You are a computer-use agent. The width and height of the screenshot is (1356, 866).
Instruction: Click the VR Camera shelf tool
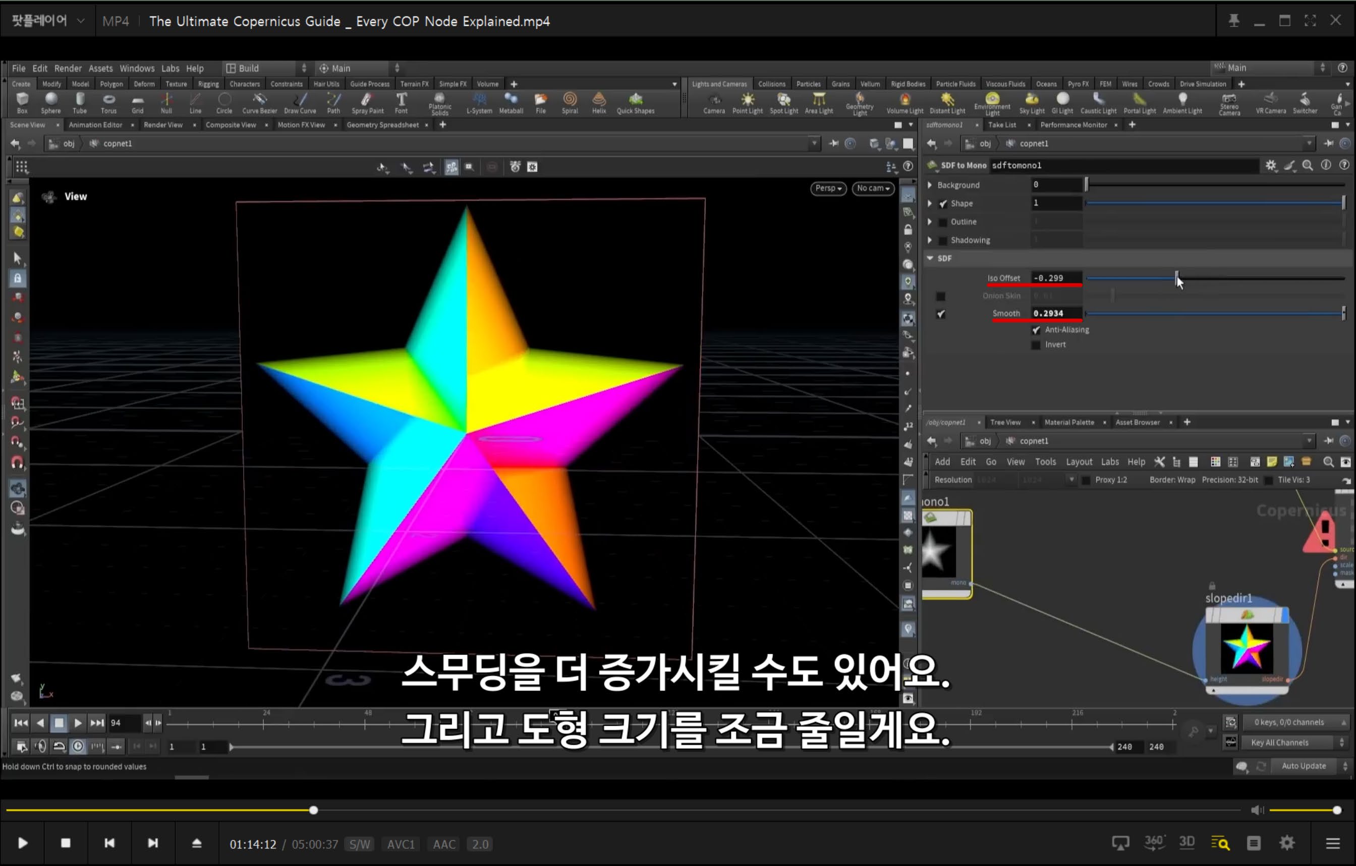[1271, 103]
